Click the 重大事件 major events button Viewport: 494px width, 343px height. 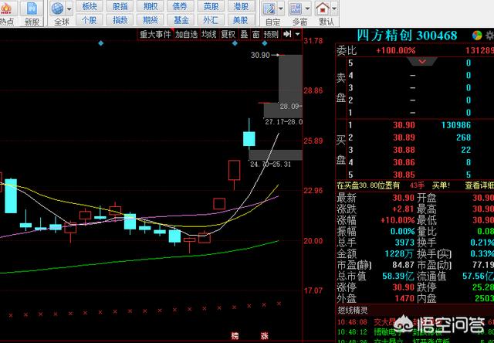[x=155, y=35]
